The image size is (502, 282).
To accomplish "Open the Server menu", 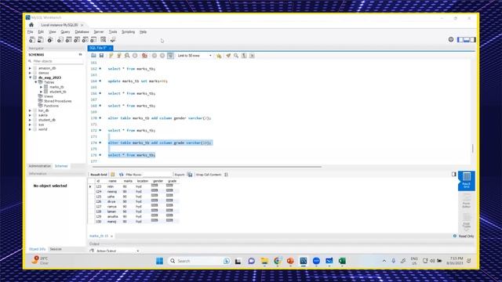I will coord(99,32).
